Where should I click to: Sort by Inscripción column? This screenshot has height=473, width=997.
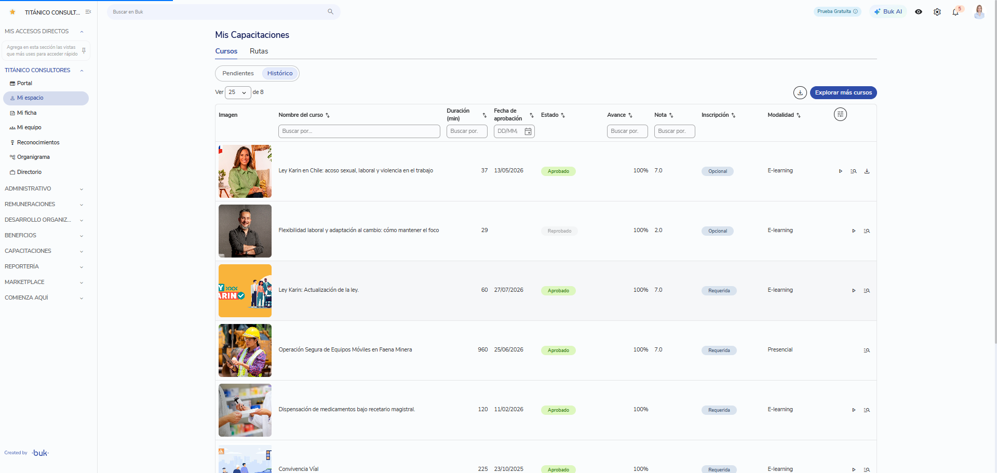pyautogui.click(x=733, y=115)
